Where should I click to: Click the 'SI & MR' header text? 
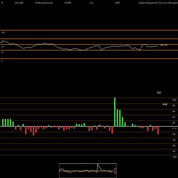(19, 3)
